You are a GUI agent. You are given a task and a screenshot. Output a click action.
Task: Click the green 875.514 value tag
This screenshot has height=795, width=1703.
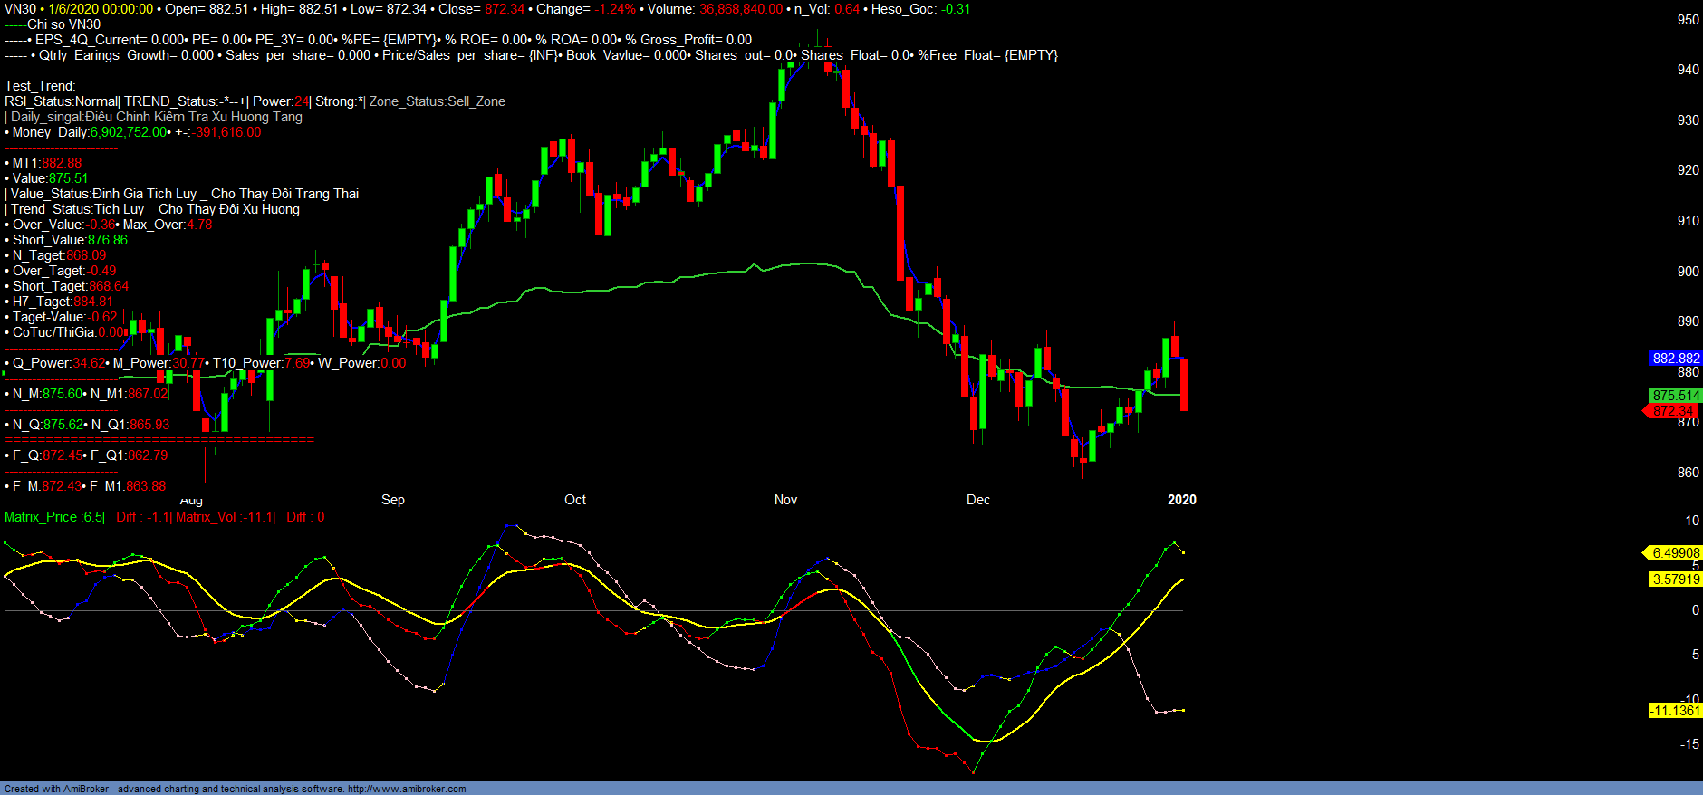pos(1675,396)
